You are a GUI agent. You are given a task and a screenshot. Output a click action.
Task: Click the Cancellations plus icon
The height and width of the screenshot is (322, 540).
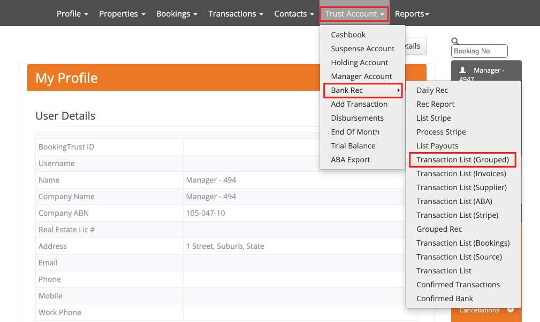pyautogui.click(x=511, y=310)
